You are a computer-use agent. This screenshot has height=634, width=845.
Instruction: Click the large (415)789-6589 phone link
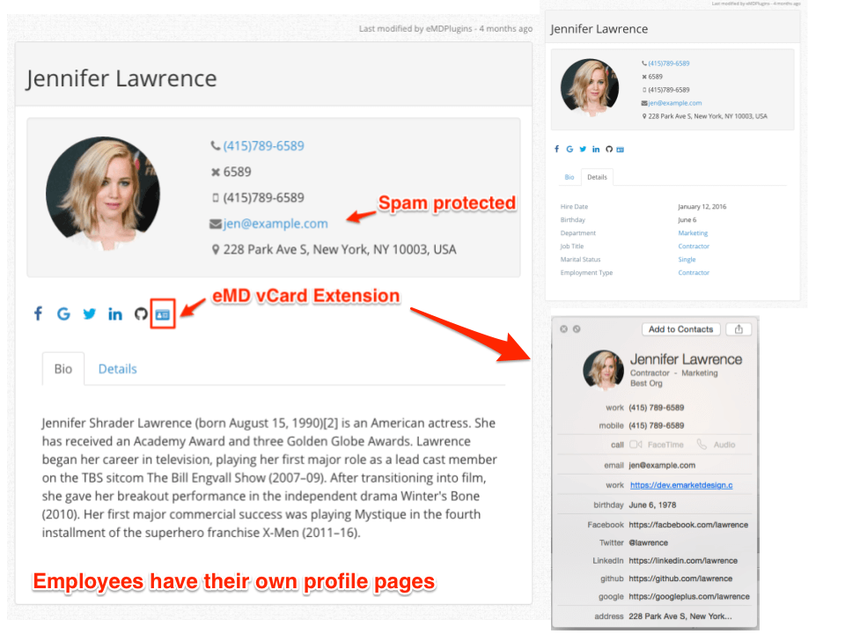pyautogui.click(x=263, y=146)
